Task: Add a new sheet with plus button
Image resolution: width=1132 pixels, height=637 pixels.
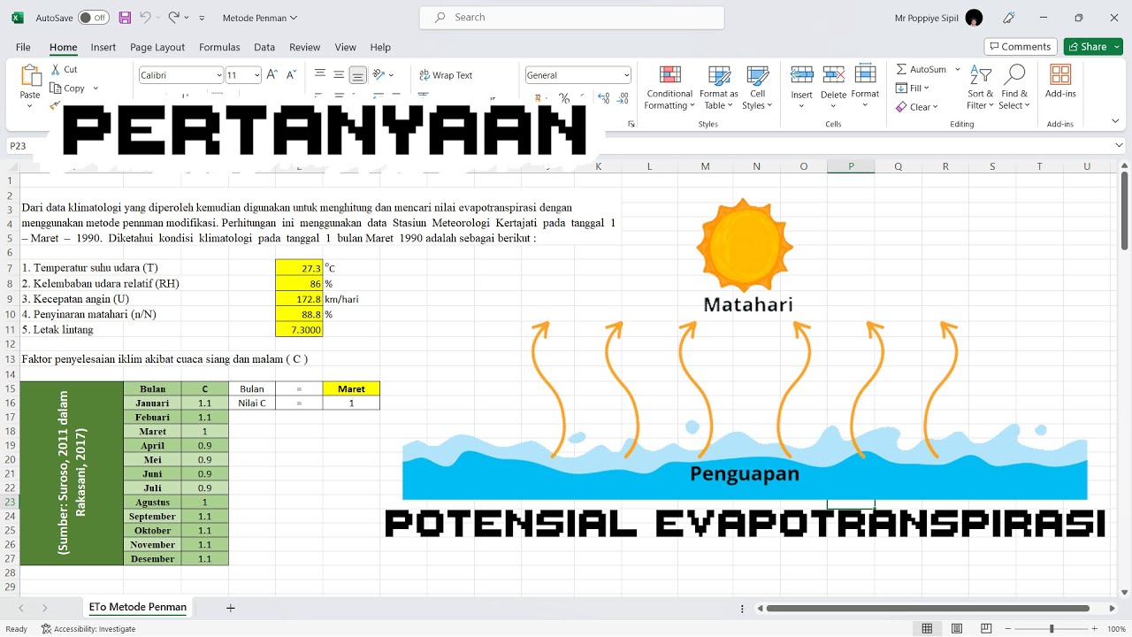Action: click(x=231, y=608)
